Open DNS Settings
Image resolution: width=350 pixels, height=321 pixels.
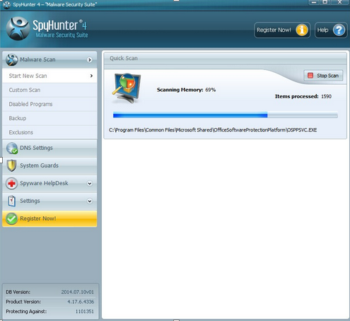click(49, 148)
